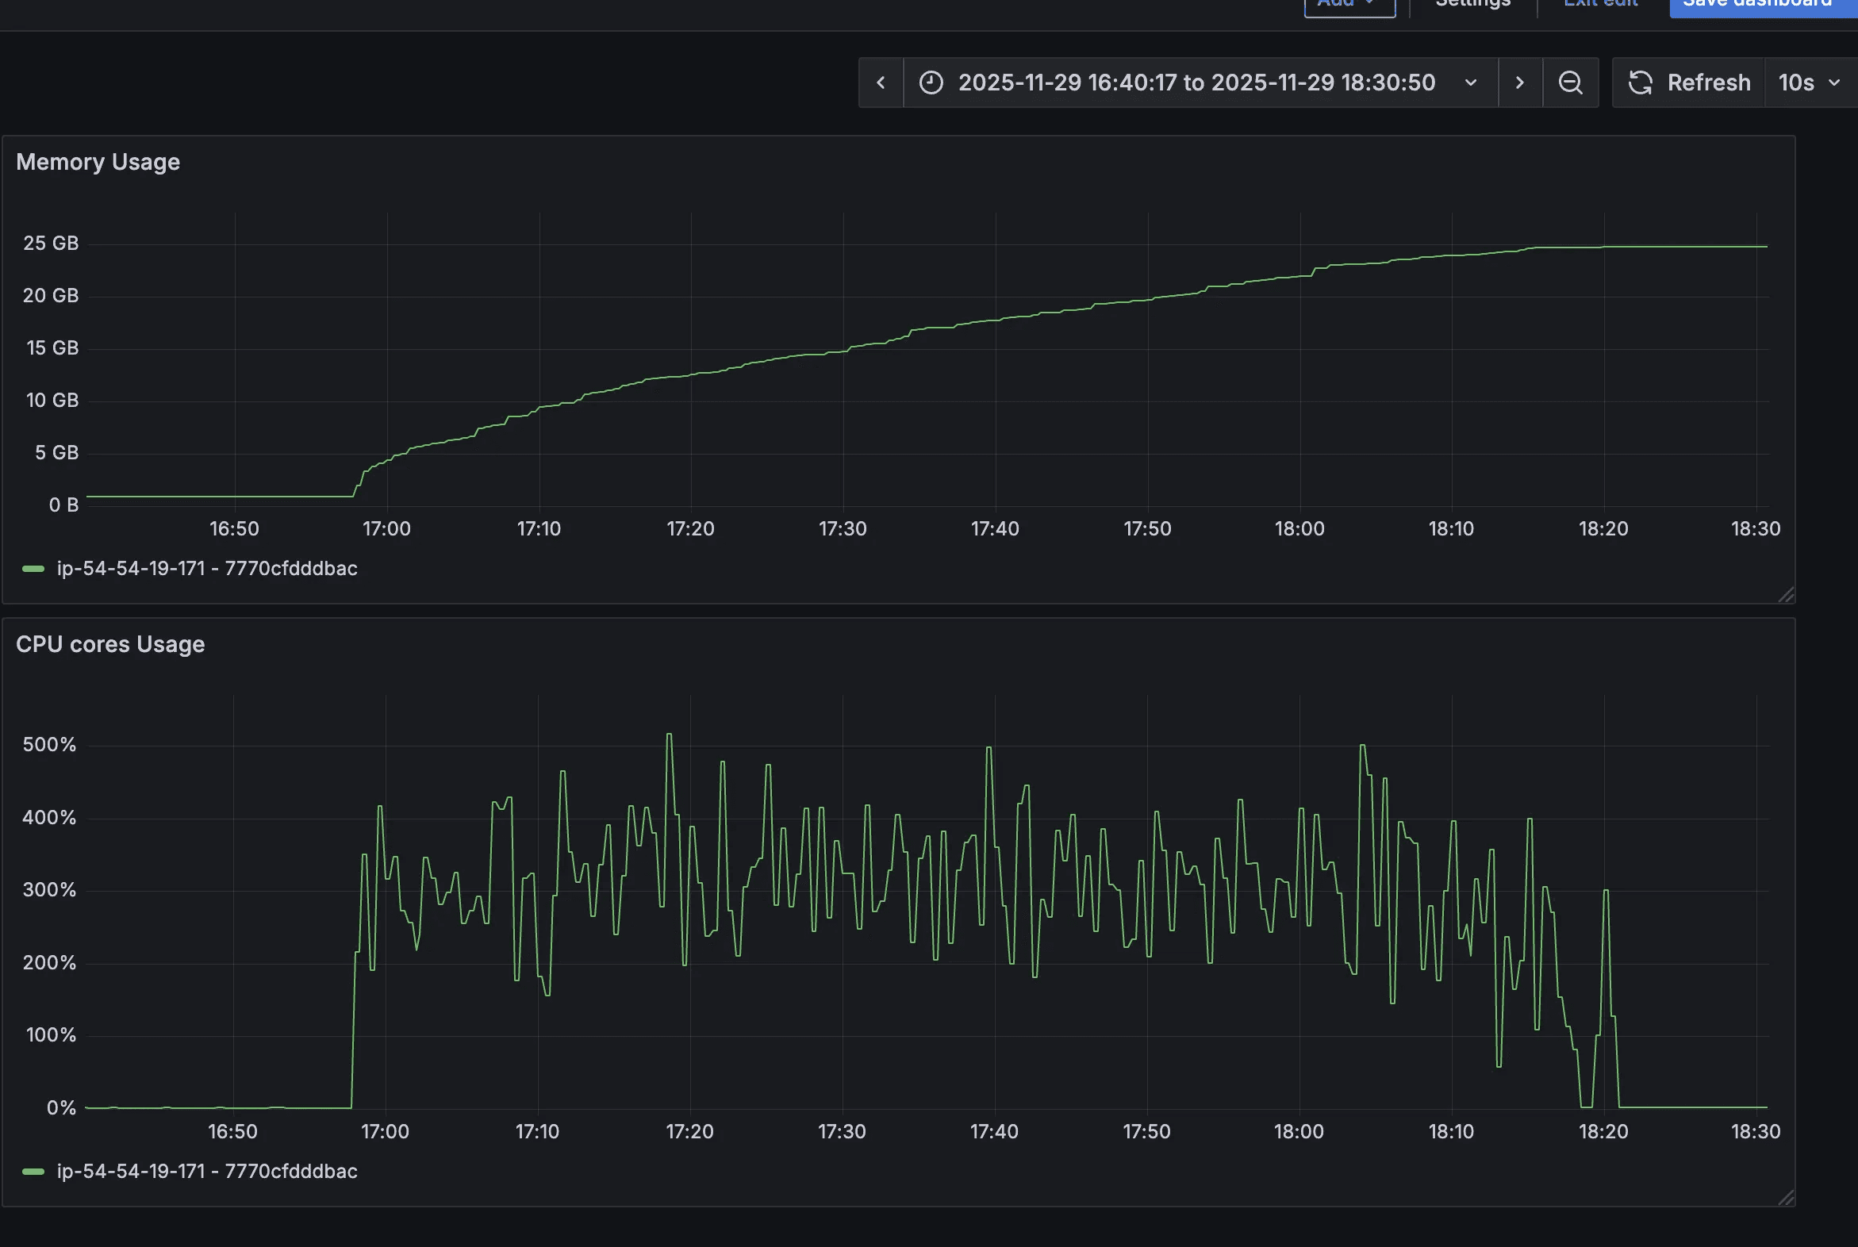Image resolution: width=1858 pixels, height=1247 pixels.
Task: Click the circular refresh arrows icon
Action: click(1640, 82)
